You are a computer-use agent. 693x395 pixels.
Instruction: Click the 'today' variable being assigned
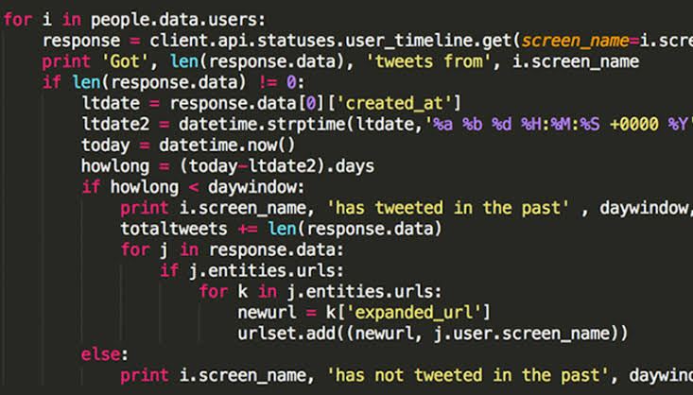106,146
